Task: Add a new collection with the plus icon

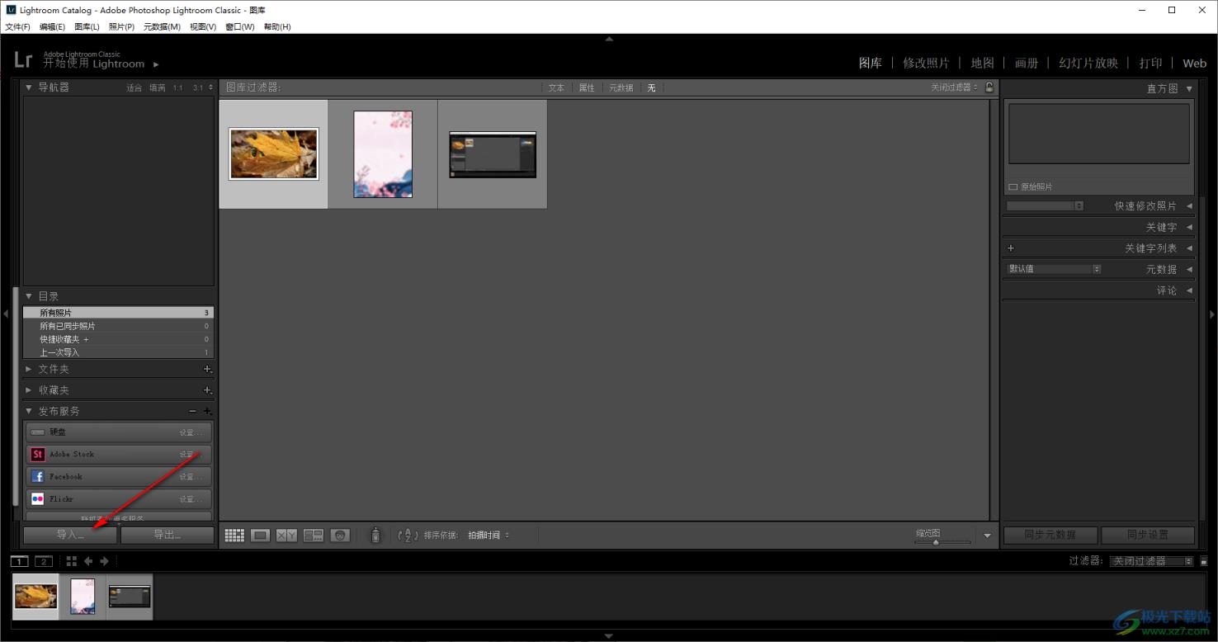Action: tap(208, 389)
